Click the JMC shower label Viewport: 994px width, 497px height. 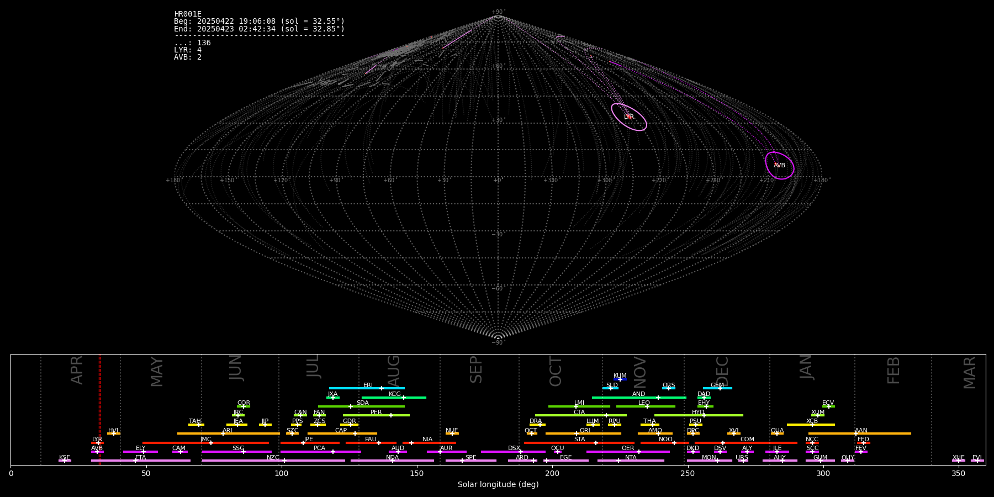(x=206, y=440)
